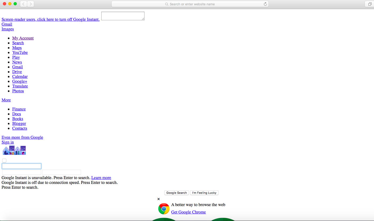Image resolution: width=374 pixels, height=221 pixels.
Task: Open the Images link
Action: pos(8,29)
